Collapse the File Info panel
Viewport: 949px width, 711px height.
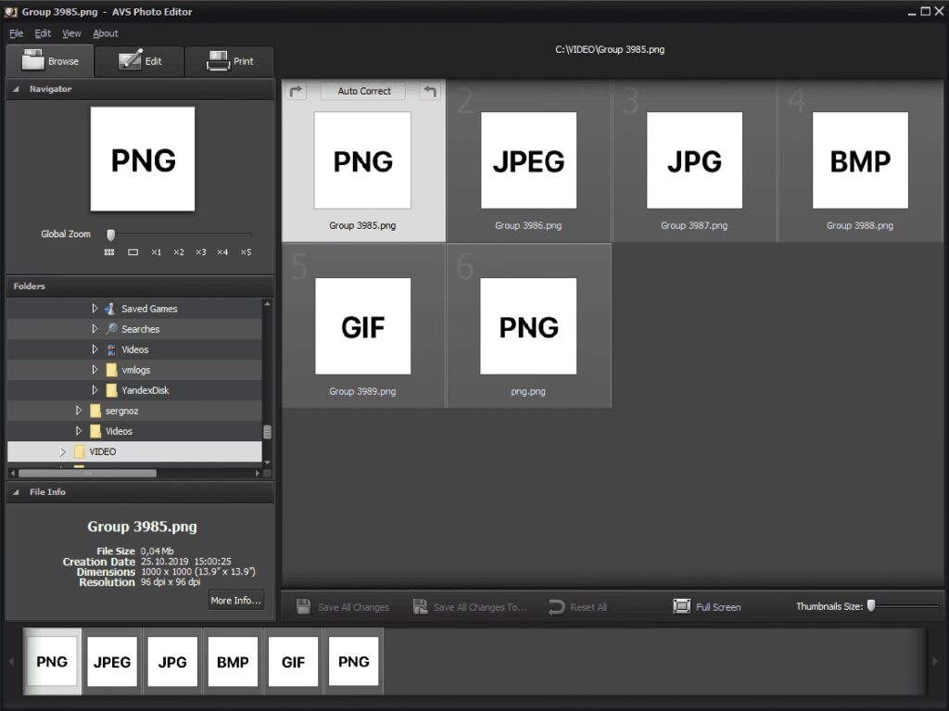pyautogui.click(x=17, y=492)
